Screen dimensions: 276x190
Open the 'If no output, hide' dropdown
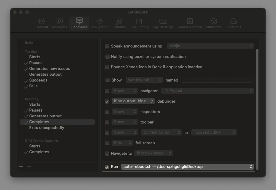[133, 101]
